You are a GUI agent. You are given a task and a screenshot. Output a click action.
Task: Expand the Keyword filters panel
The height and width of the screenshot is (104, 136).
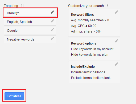(94, 23)
